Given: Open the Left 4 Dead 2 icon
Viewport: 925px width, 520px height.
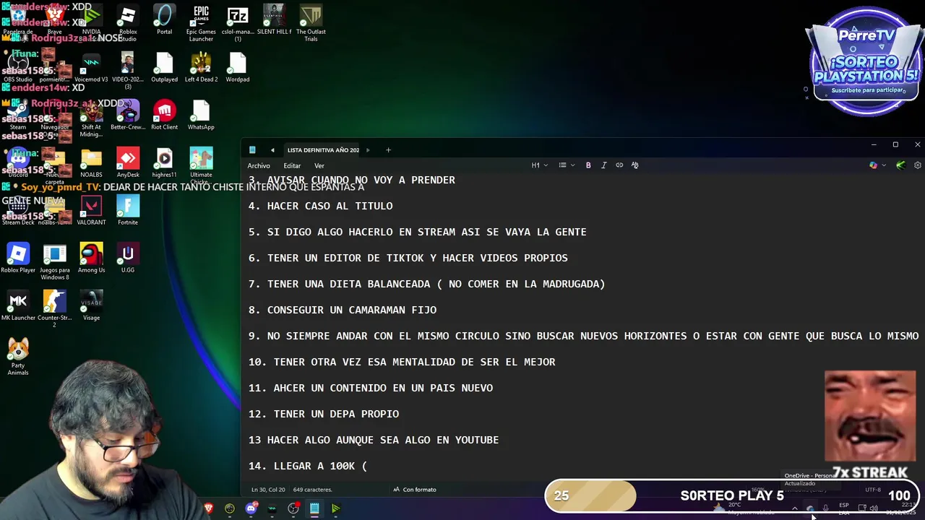Looking at the screenshot, I should (201, 68).
